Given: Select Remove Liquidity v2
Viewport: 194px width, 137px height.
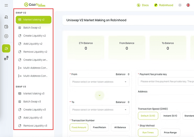Looking at the screenshot, I should 34,52.
